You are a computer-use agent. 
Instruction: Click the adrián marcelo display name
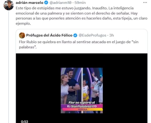30,3
